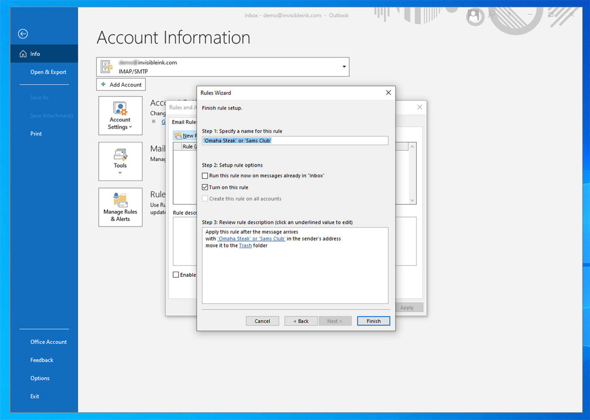Close the Rules Wizard dialog
Image resolution: width=590 pixels, height=420 pixels.
(x=388, y=93)
